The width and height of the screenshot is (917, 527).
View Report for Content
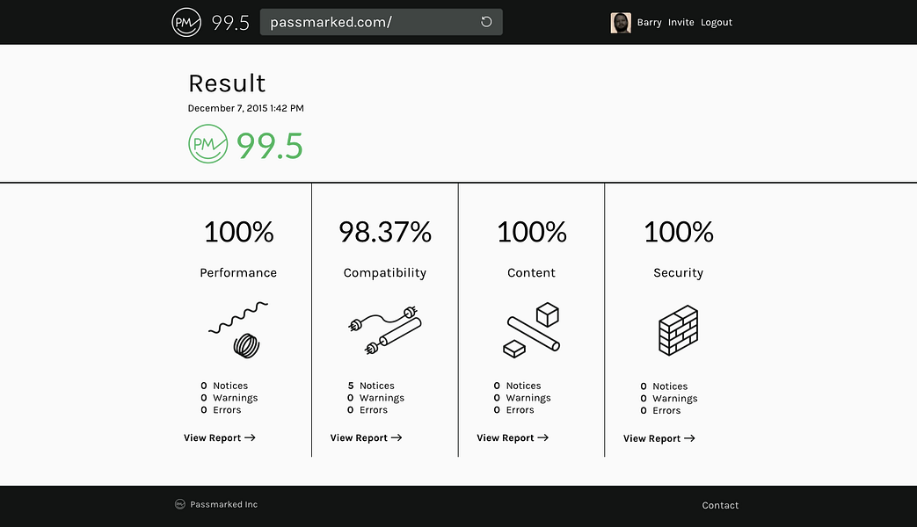pyautogui.click(x=513, y=437)
